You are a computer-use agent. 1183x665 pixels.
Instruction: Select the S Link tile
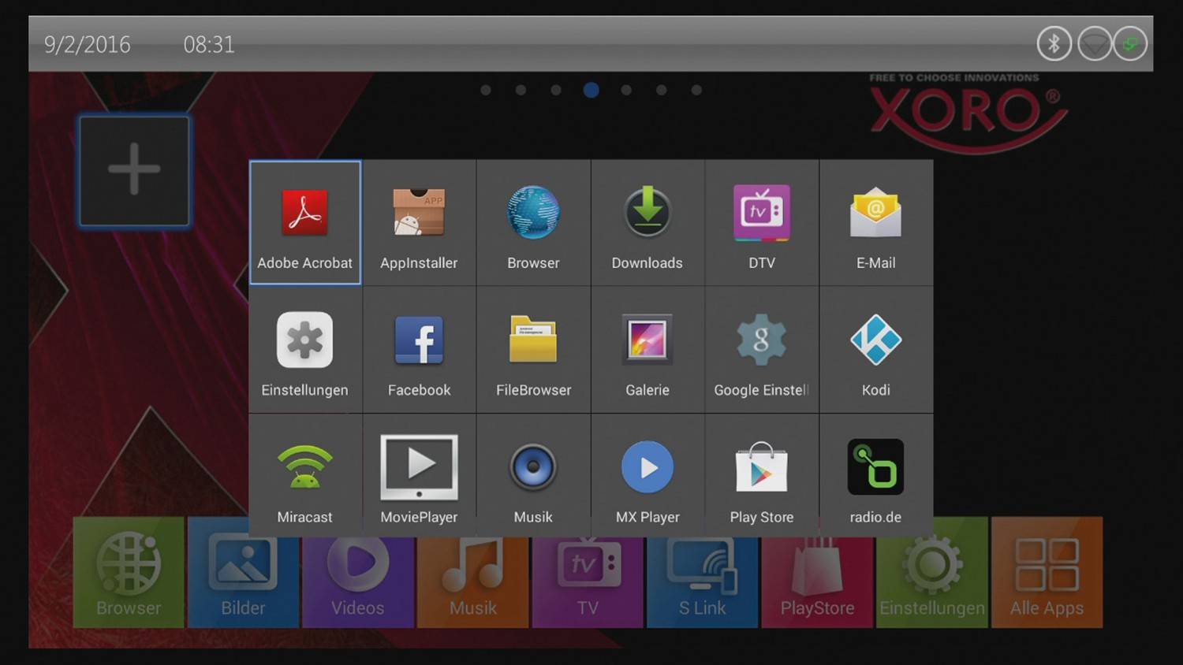tap(702, 583)
